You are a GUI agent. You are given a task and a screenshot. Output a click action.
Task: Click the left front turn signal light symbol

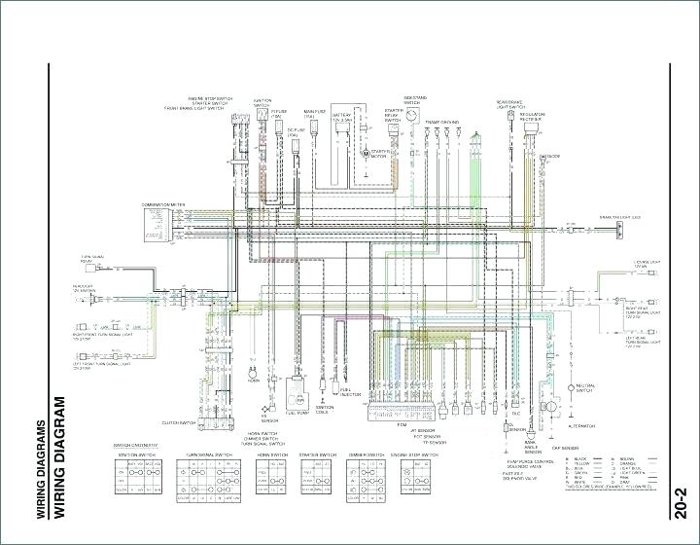click(x=83, y=356)
